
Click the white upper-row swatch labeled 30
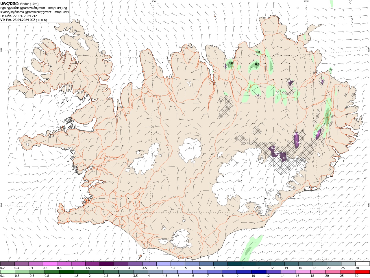(362, 264)
